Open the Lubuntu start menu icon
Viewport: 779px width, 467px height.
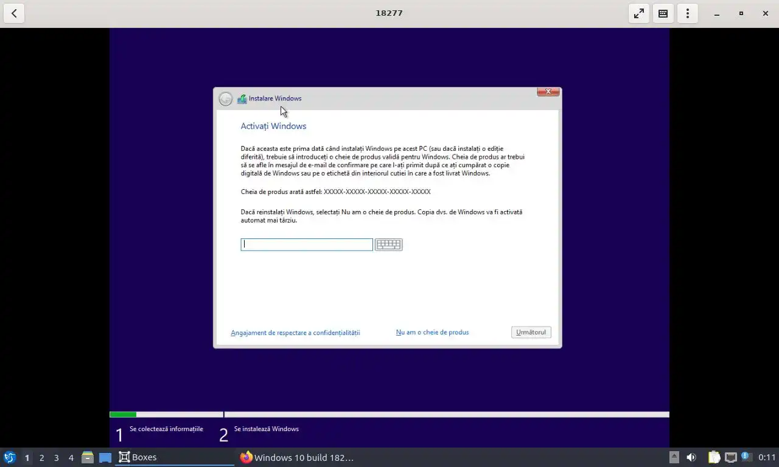click(10, 457)
